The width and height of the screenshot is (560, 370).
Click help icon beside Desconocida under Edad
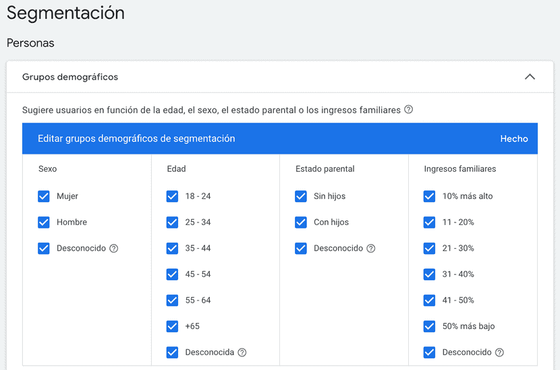(x=242, y=352)
